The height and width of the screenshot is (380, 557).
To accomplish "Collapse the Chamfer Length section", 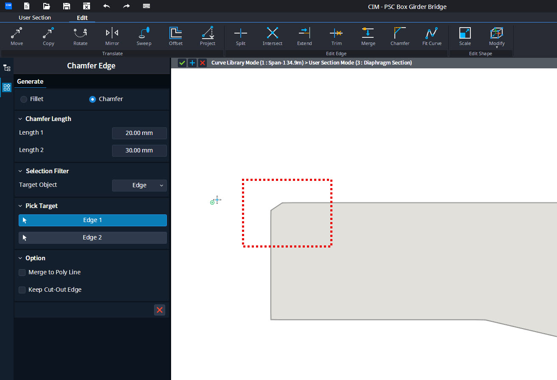I will pos(20,119).
